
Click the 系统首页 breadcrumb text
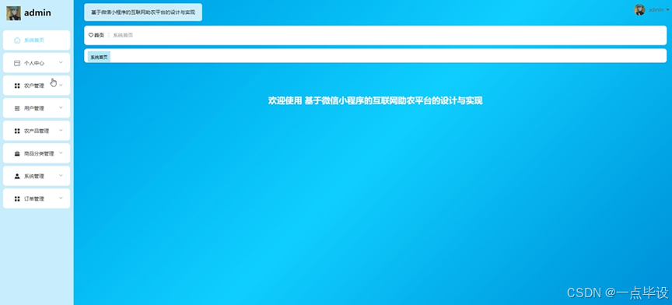coord(123,35)
